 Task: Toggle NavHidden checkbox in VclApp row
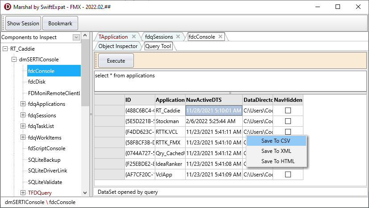(x=288, y=175)
